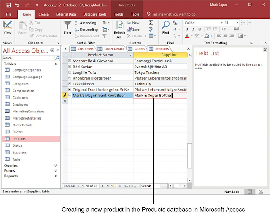Expand the Queries group
Image resolution: width=270 pixels, height=213 pixels.
(56, 165)
